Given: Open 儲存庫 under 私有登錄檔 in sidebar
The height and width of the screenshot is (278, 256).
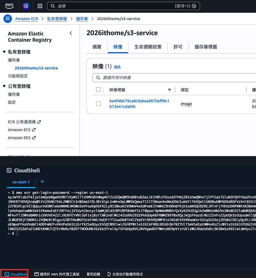Looking at the screenshot, I should tap(14, 60).
